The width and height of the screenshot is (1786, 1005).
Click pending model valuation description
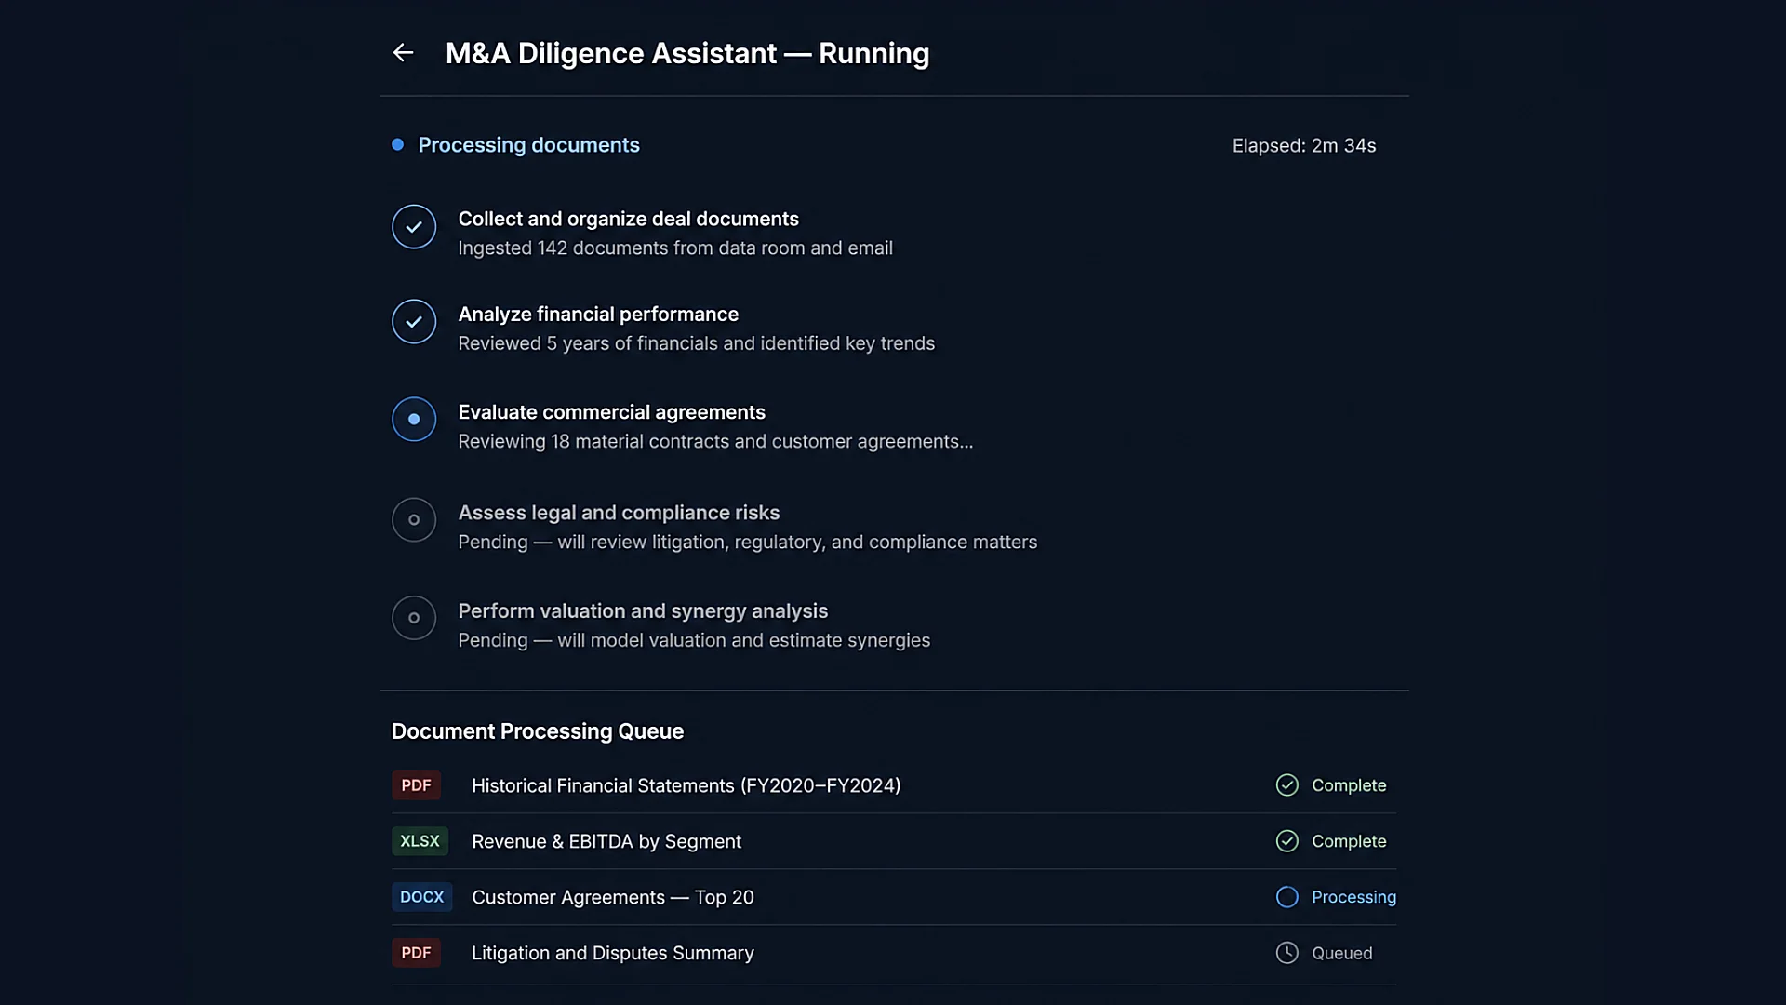click(x=694, y=640)
